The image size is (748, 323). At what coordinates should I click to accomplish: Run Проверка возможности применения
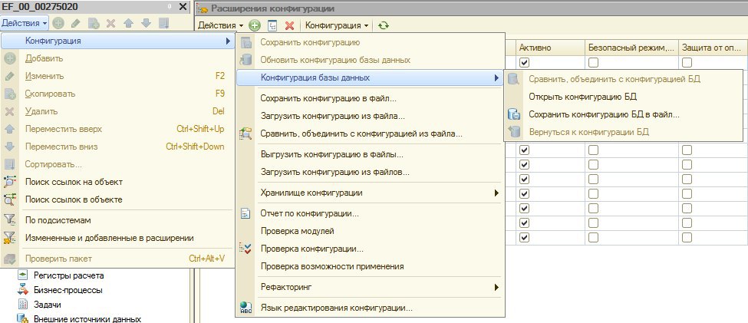[370, 266]
